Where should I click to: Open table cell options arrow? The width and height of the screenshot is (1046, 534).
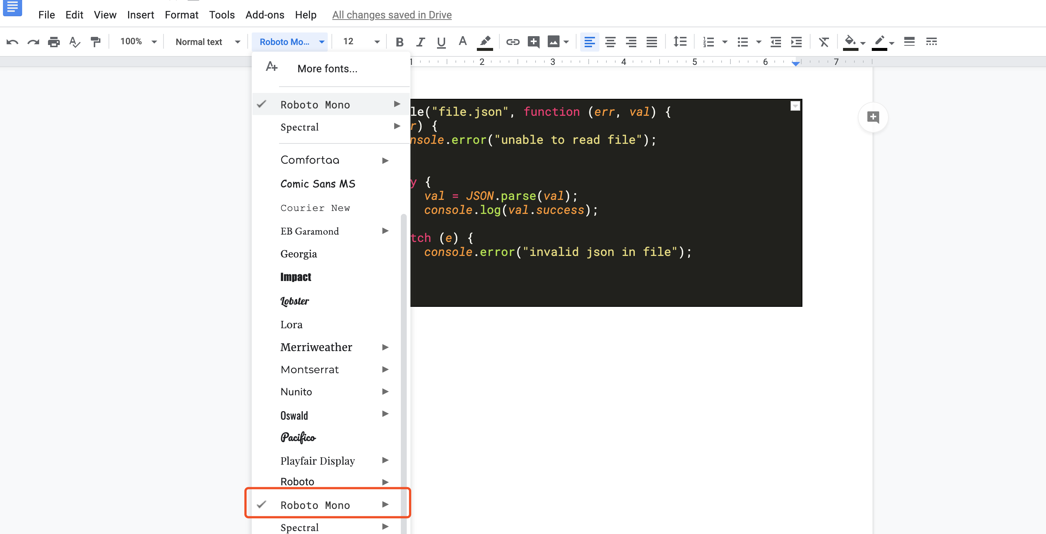(795, 106)
